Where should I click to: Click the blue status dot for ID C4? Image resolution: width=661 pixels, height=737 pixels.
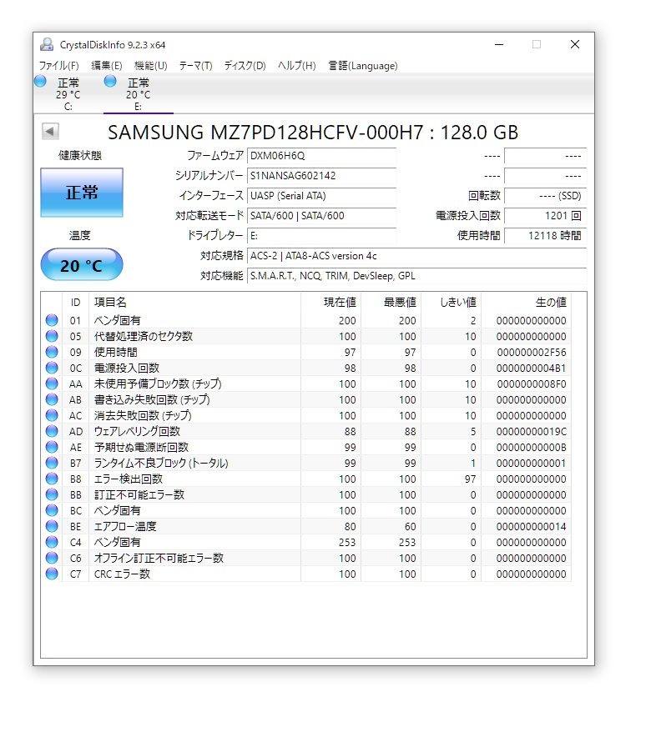[52, 542]
